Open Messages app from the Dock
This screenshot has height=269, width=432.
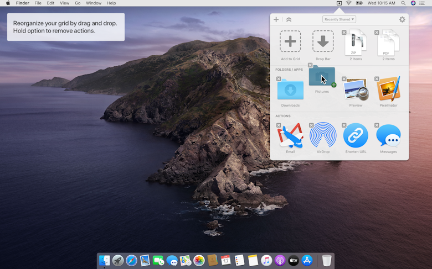(172, 260)
